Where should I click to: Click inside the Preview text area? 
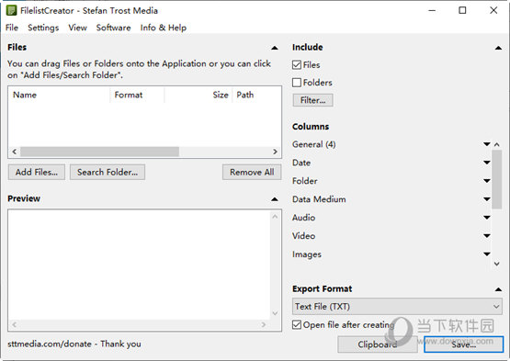click(x=139, y=265)
